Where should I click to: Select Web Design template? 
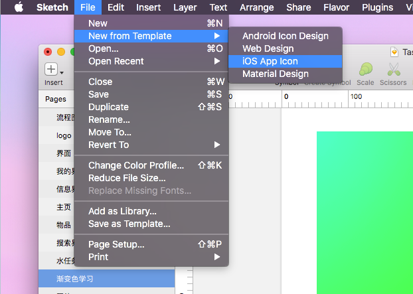click(x=286, y=48)
